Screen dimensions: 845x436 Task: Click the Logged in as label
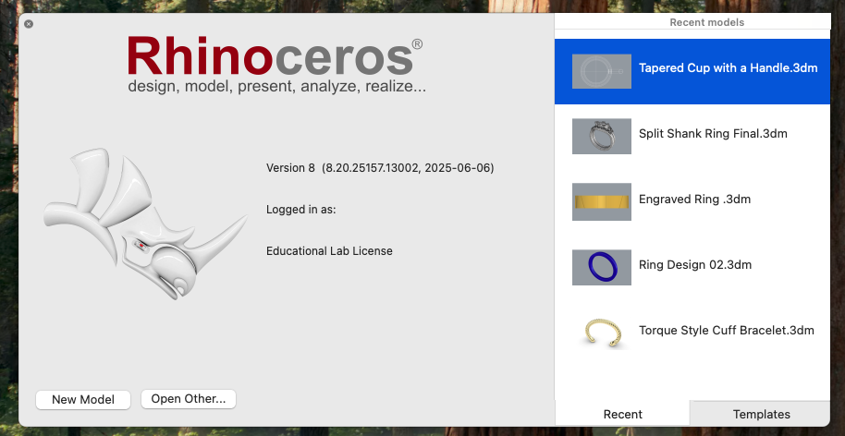coord(300,210)
